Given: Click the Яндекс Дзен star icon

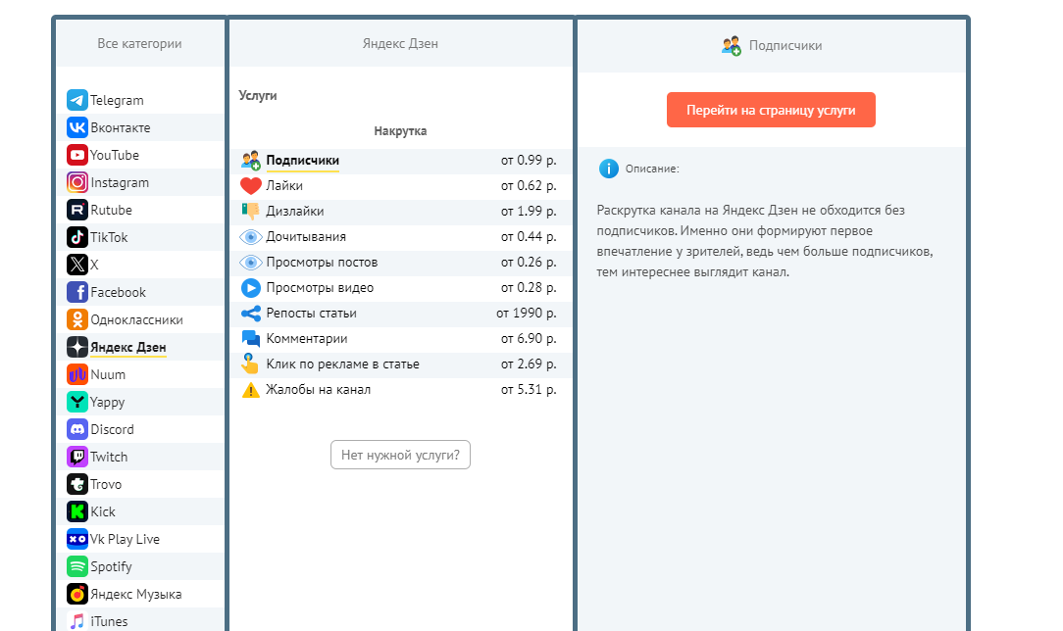Looking at the screenshot, I should coord(77,347).
